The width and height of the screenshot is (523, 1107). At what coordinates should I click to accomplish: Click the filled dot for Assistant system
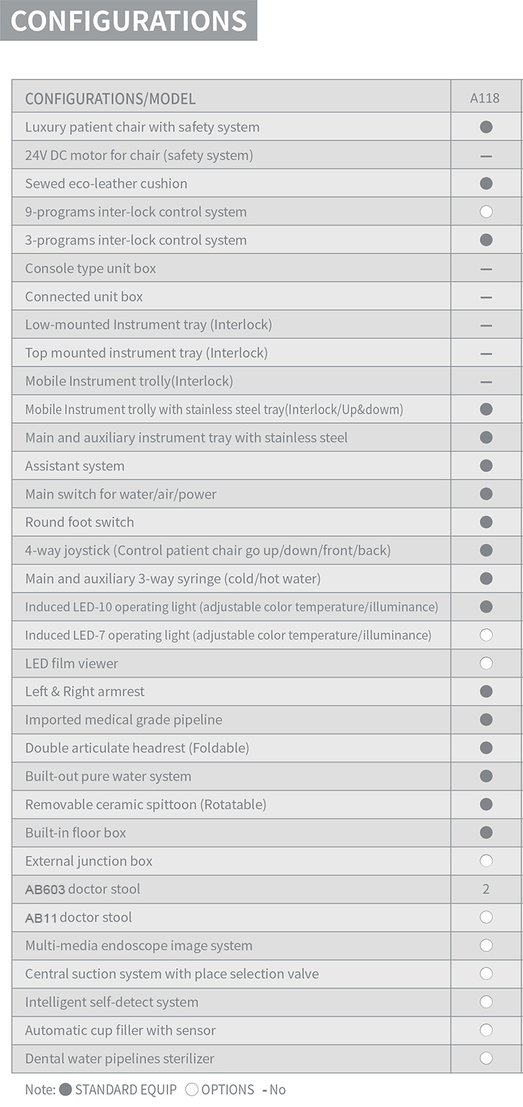(486, 466)
